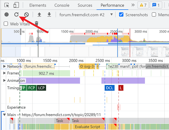Viewport: 169px width, 130px height.
Task: Collapse the Main thread track
Action: click(4, 115)
